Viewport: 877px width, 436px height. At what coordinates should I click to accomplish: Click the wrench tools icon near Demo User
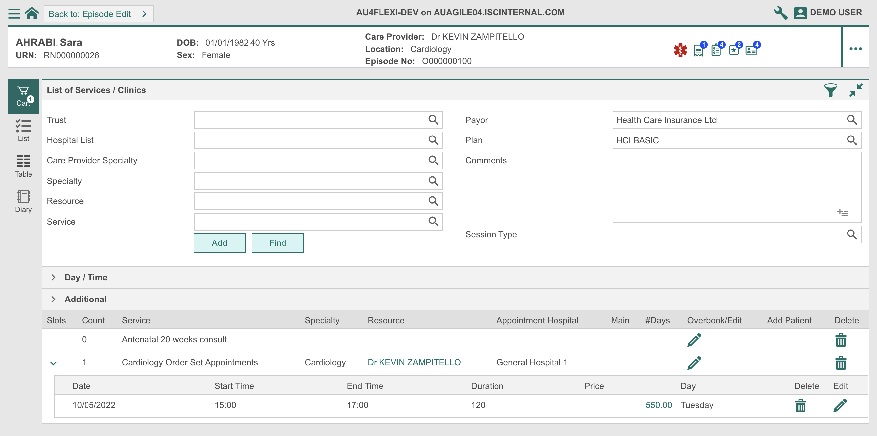(x=781, y=12)
